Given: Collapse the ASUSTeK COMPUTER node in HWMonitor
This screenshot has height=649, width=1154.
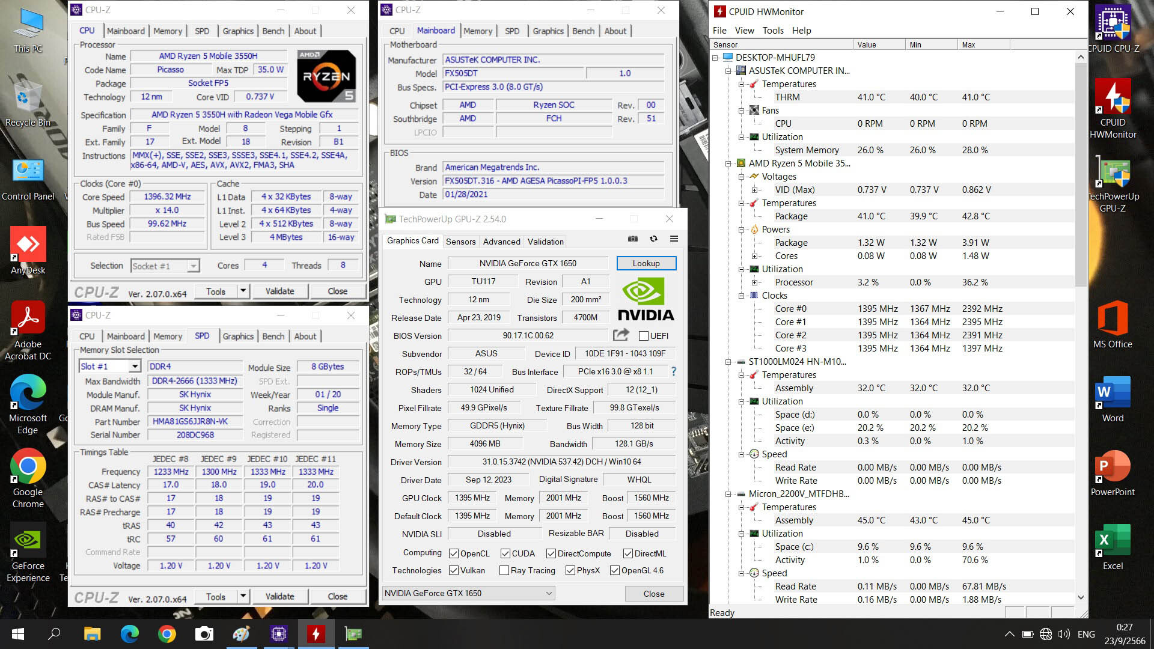Looking at the screenshot, I should pyautogui.click(x=728, y=71).
